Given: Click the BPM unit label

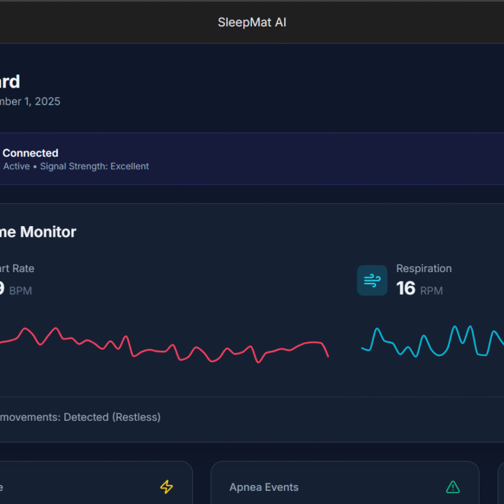Looking at the screenshot, I should tap(20, 290).
